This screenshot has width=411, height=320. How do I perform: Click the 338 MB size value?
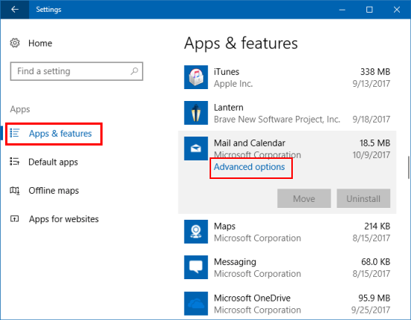[x=375, y=72]
